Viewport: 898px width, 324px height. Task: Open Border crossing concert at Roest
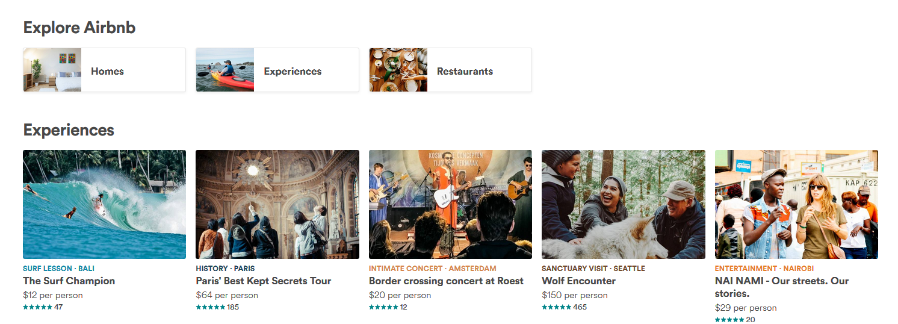coord(446,281)
